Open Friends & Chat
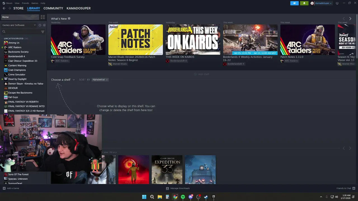The height and width of the screenshot is (201, 358). (x=346, y=188)
